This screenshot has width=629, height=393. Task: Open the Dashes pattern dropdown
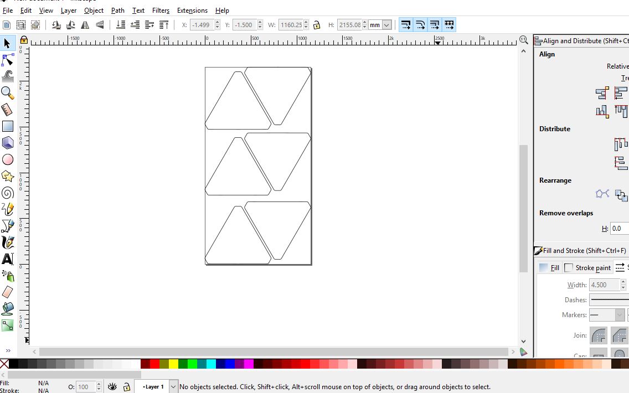[609, 299]
